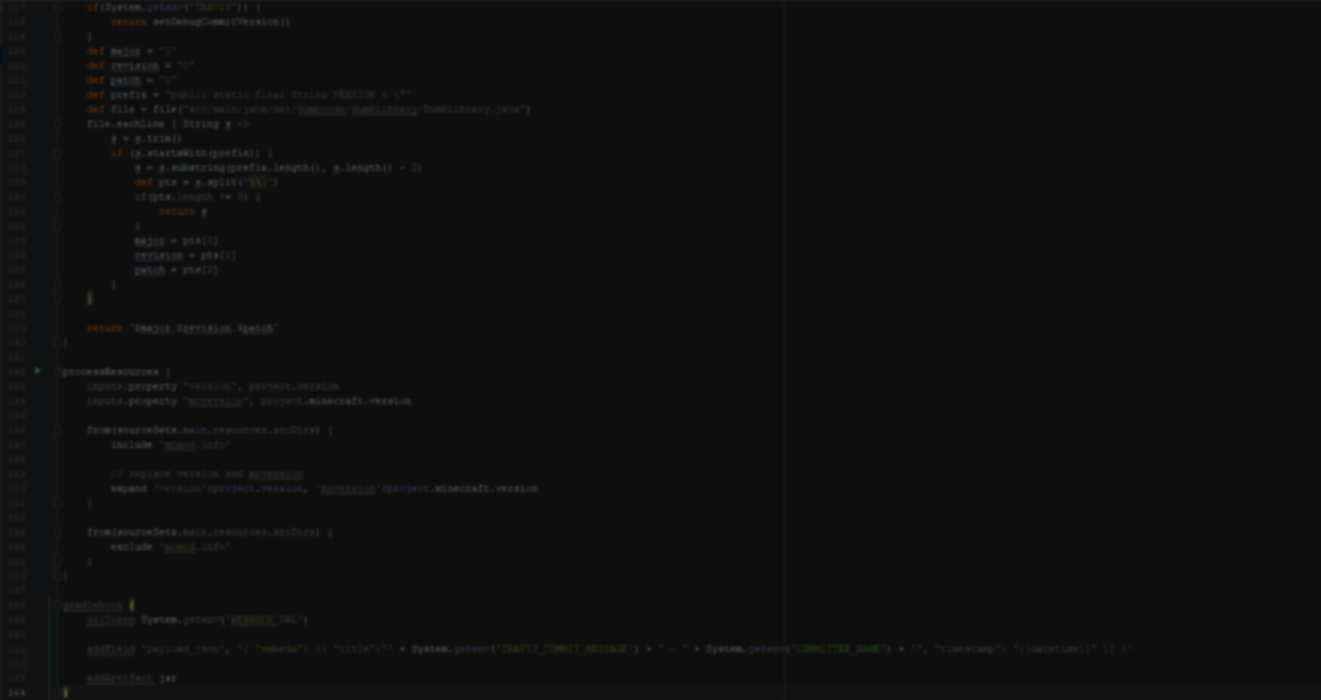Click the 'def major' variable name

(x=125, y=51)
